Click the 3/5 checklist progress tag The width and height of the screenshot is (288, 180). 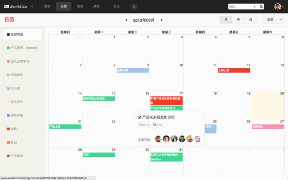pyautogui.click(x=157, y=125)
